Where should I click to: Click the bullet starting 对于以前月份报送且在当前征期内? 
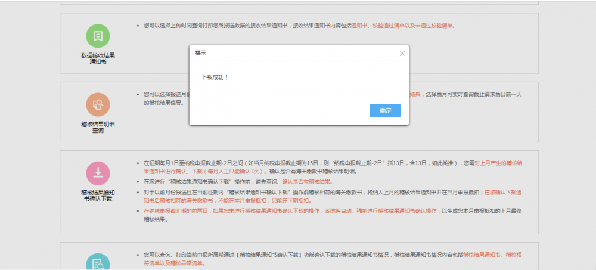click(x=298, y=192)
